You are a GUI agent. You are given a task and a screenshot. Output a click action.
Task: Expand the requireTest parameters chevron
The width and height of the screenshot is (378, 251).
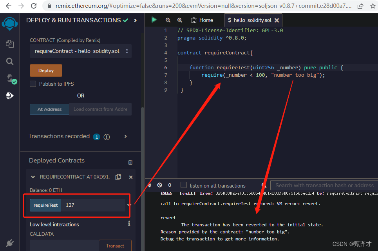(x=129, y=205)
